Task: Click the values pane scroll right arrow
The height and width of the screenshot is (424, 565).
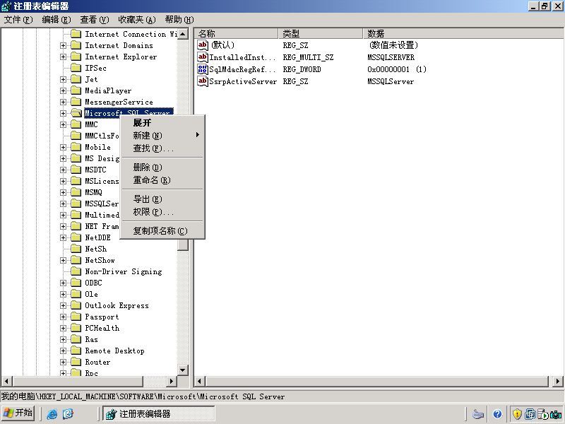Action: coord(558,381)
